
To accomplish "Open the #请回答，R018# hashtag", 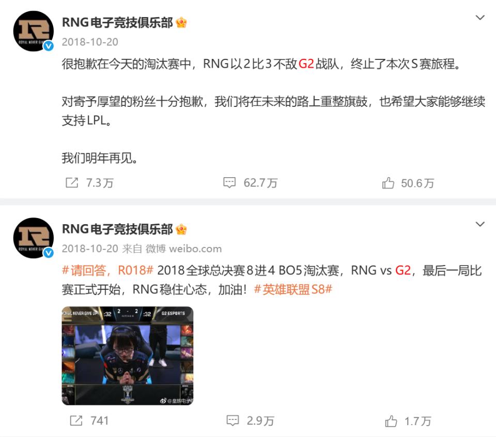I will 108,270.
